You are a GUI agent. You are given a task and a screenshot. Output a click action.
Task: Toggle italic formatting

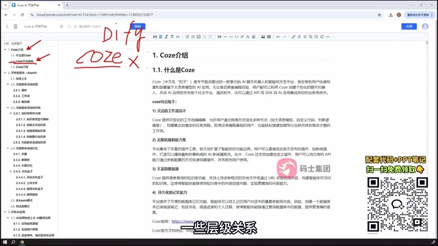click(x=166, y=37)
